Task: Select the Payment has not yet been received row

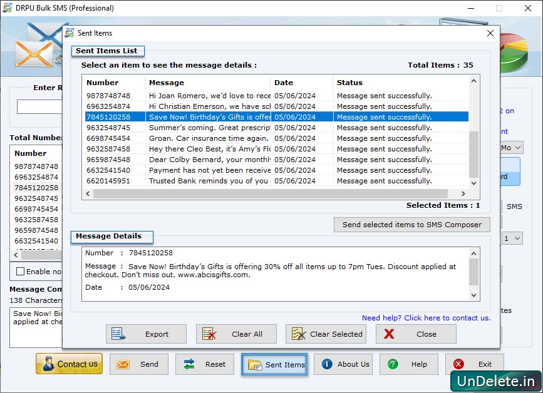Action: click(x=277, y=170)
